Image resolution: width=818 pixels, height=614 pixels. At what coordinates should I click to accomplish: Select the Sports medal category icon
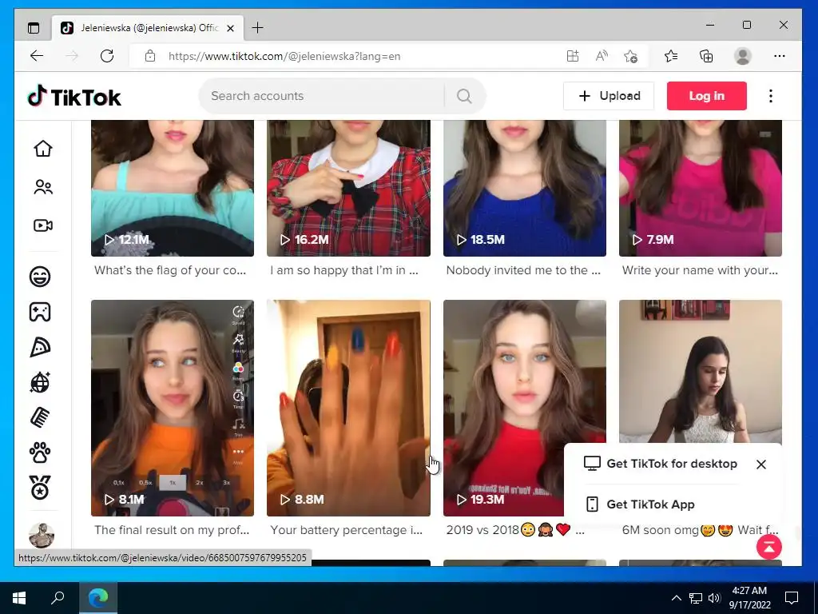pos(40,488)
